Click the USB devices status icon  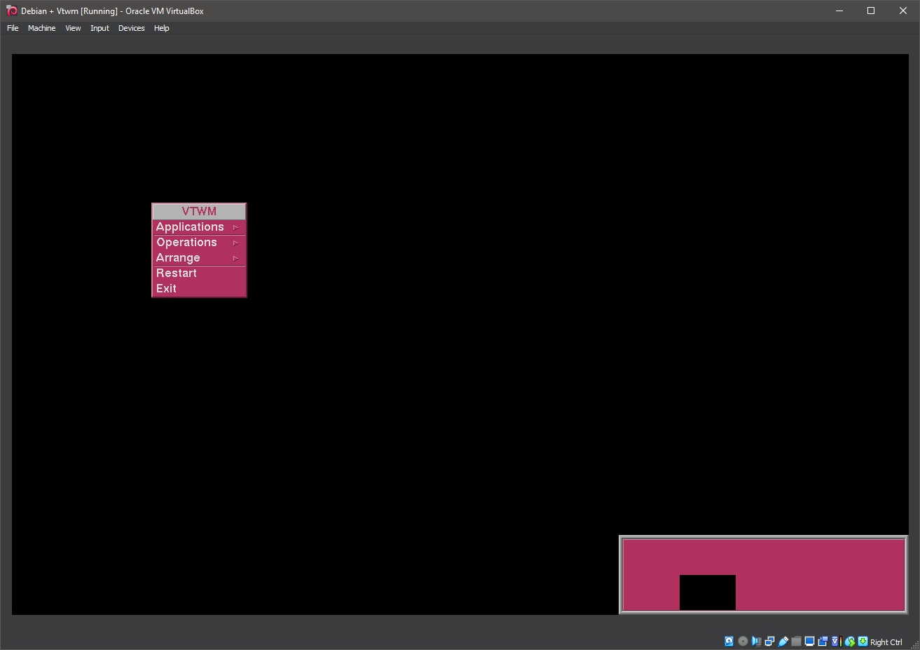pyautogui.click(x=783, y=641)
